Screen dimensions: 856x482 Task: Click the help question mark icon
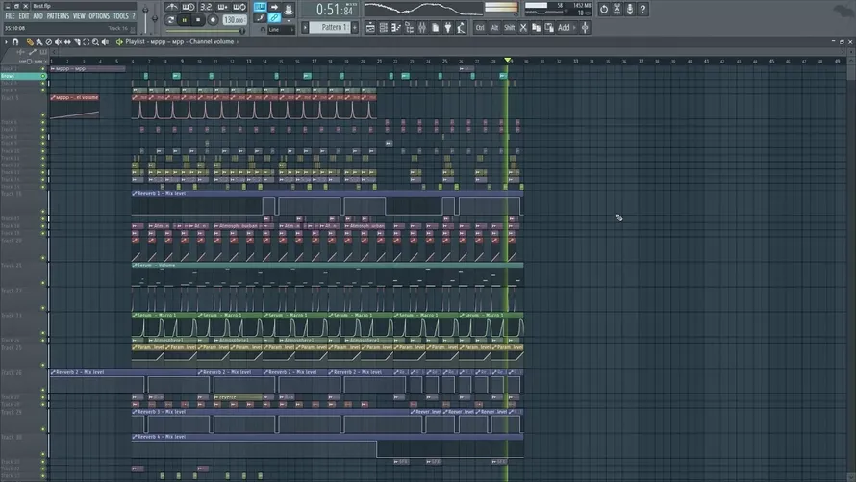(642, 10)
